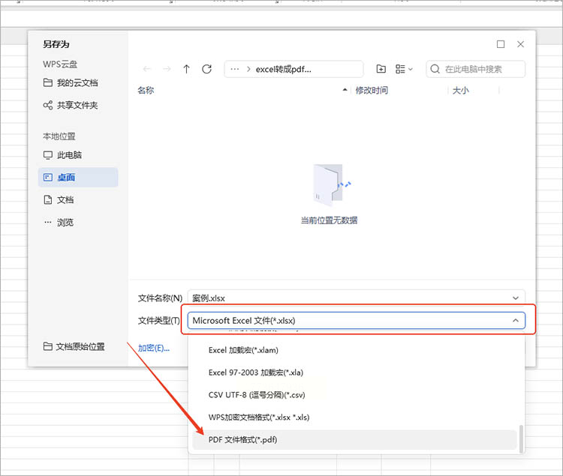563x476 pixels.
Task: Open the 加密(E)... link
Action: 154,348
